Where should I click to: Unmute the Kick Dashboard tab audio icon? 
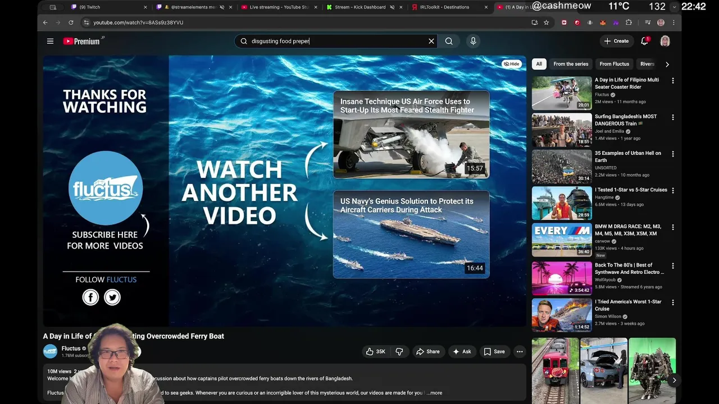point(392,7)
